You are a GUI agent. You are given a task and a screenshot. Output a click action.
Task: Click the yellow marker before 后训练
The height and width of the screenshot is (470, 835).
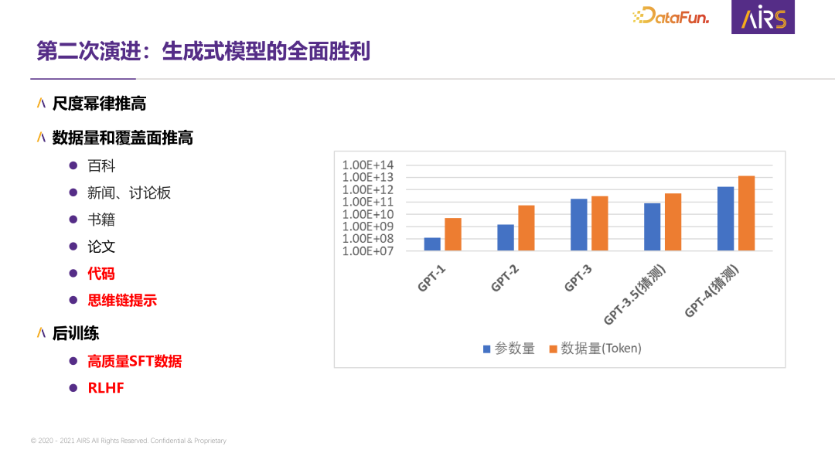click(41, 332)
